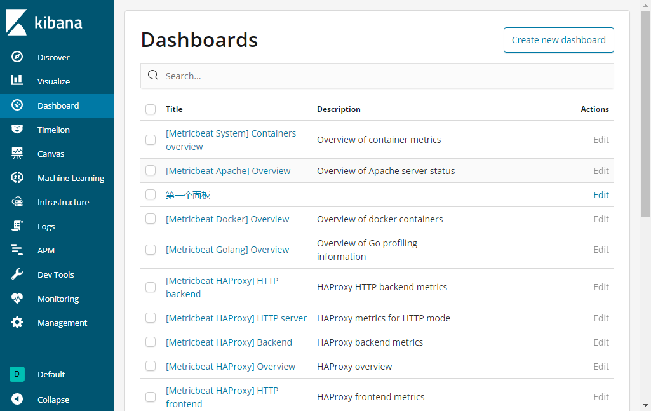Open the Metricbeat System Containers overview dashboard
The height and width of the screenshot is (411, 651).
(x=231, y=140)
